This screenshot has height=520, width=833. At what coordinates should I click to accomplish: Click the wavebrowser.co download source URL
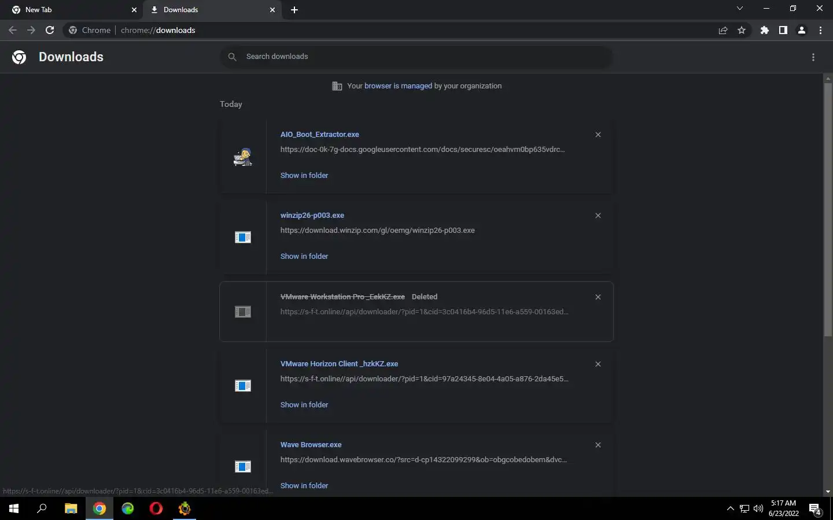tap(423, 460)
